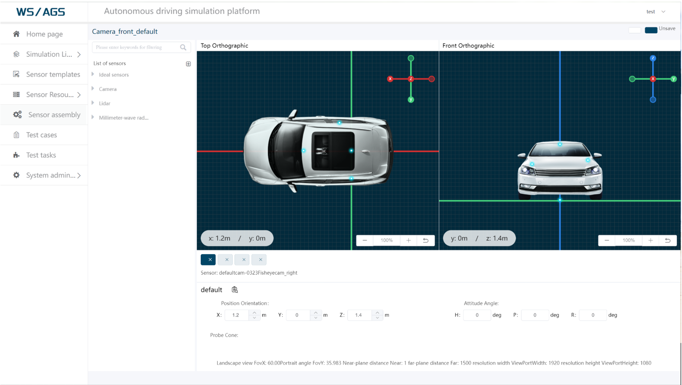Select the active dark-blue sensor tab with X
The image size is (682, 385).
208,259
